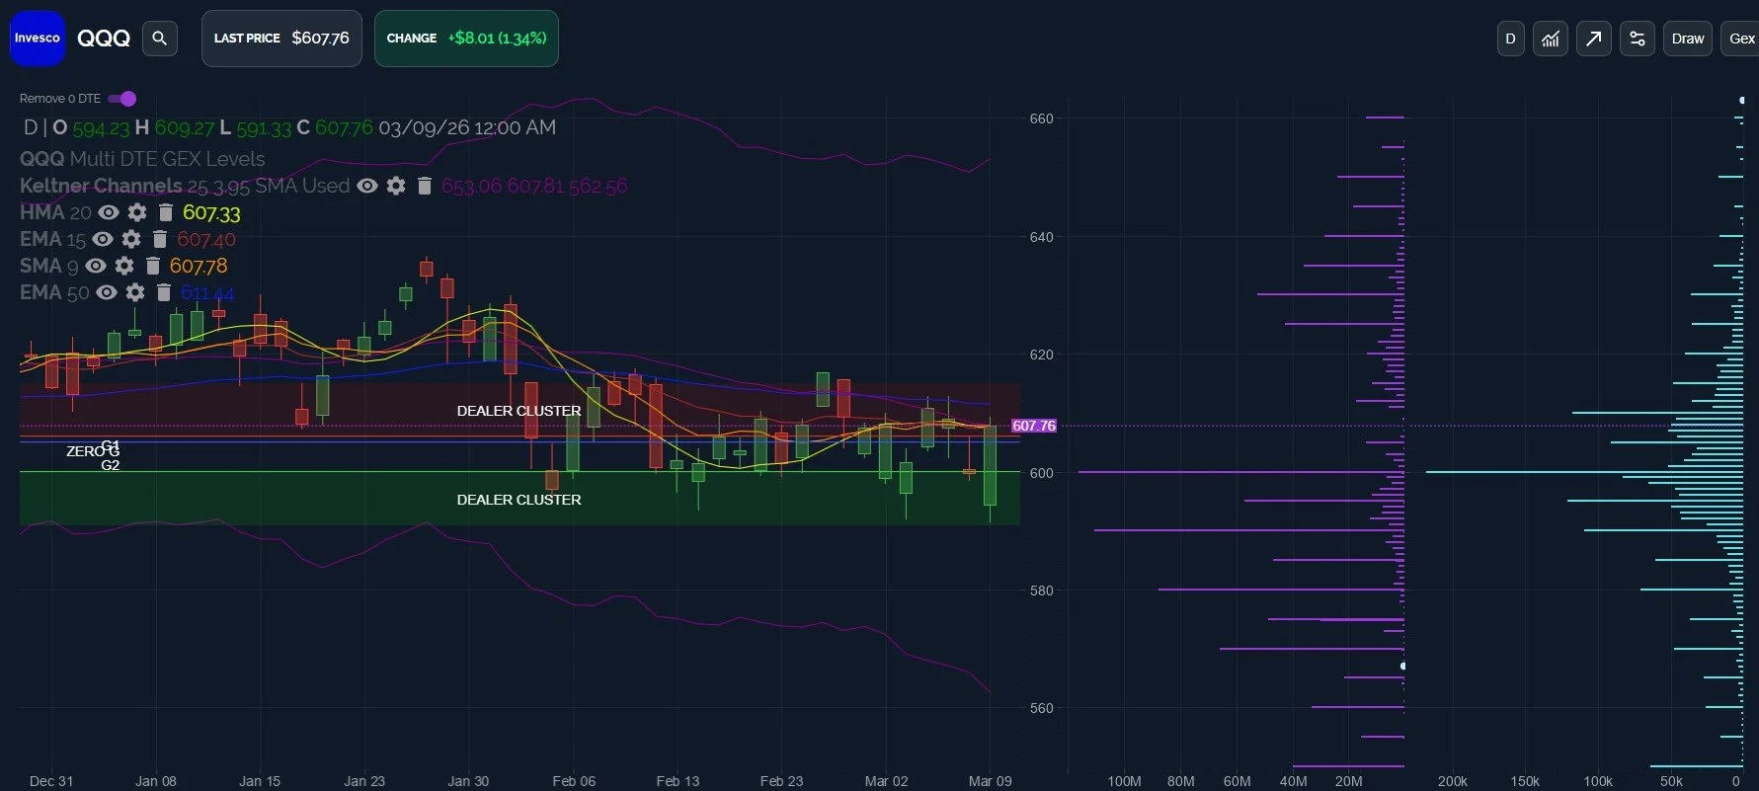Remove the HMA 20 indicator
Screen dimensions: 1759x791
click(x=166, y=212)
